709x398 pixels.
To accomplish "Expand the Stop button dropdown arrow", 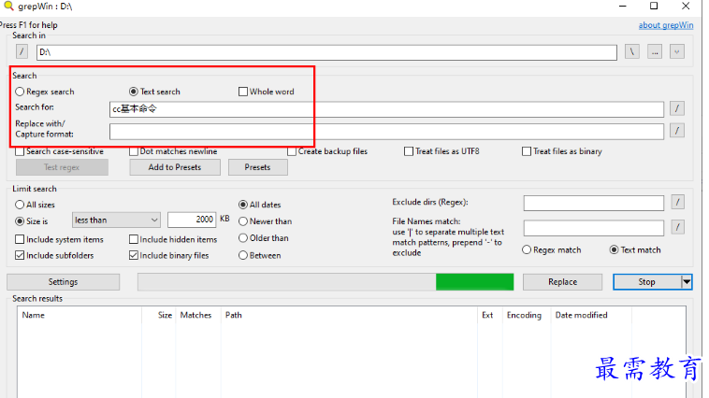I will [x=687, y=282].
